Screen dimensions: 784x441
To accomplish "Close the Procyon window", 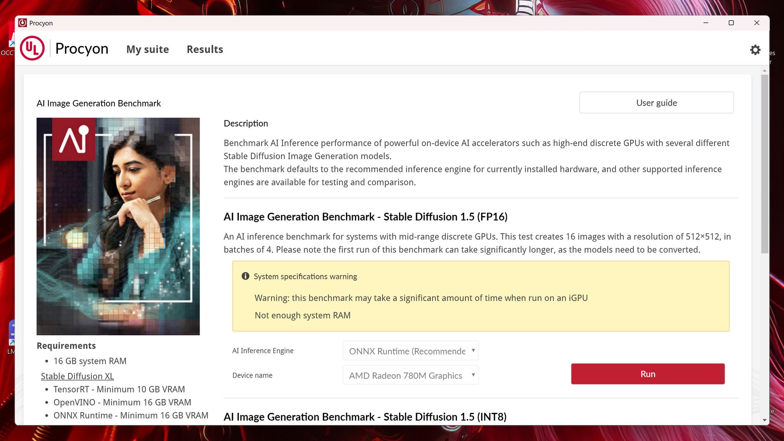I will point(756,23).
